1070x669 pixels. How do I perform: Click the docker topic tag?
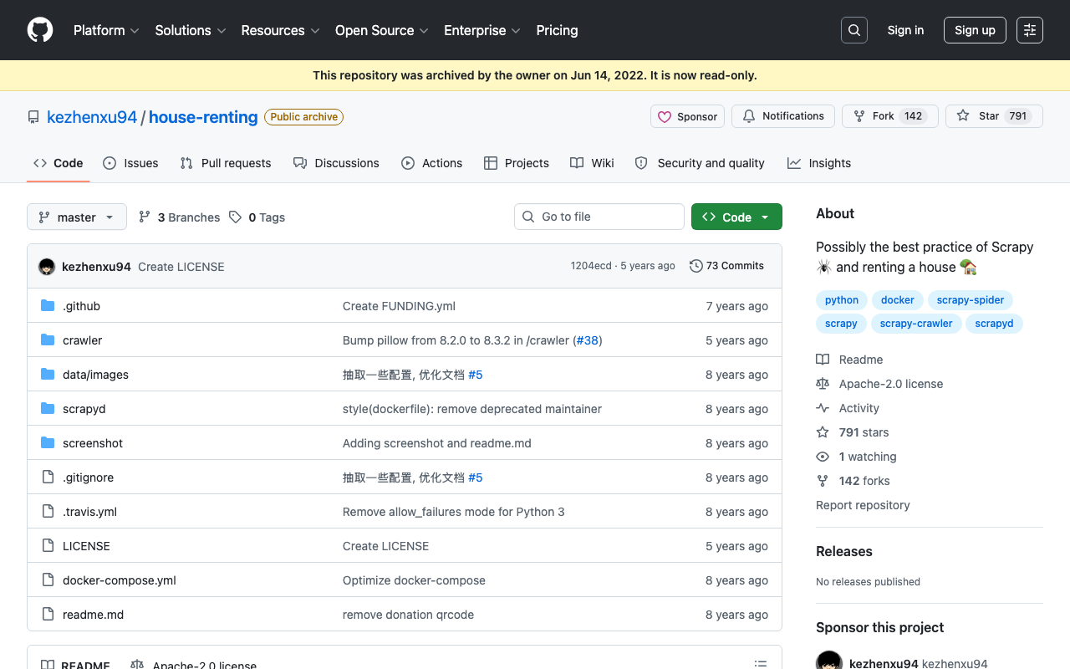(x=898, y=300)
